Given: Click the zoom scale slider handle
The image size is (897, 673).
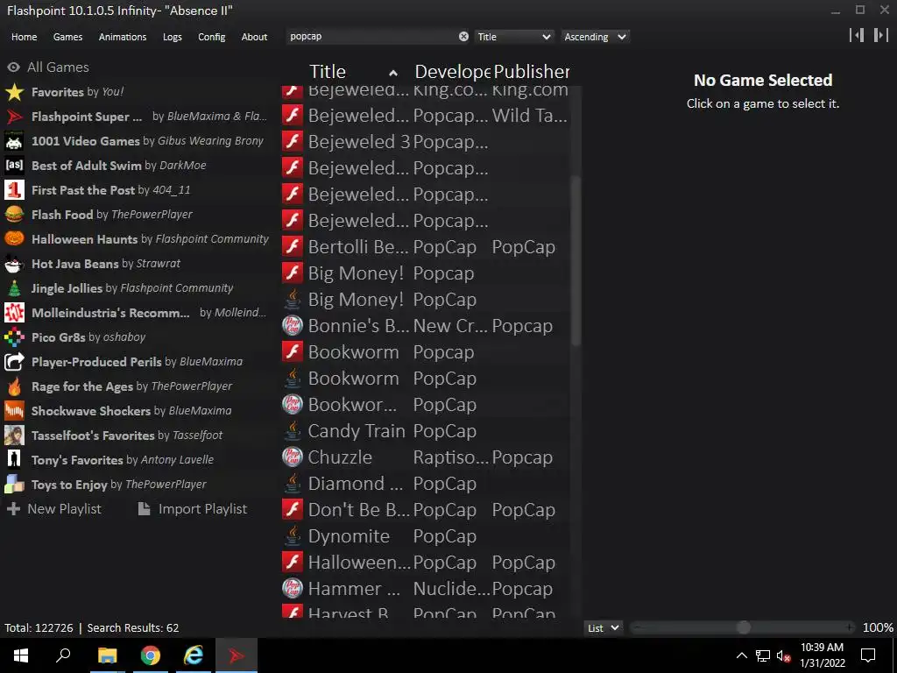Looking at the screenshot, I should click(x=743, y=627).
